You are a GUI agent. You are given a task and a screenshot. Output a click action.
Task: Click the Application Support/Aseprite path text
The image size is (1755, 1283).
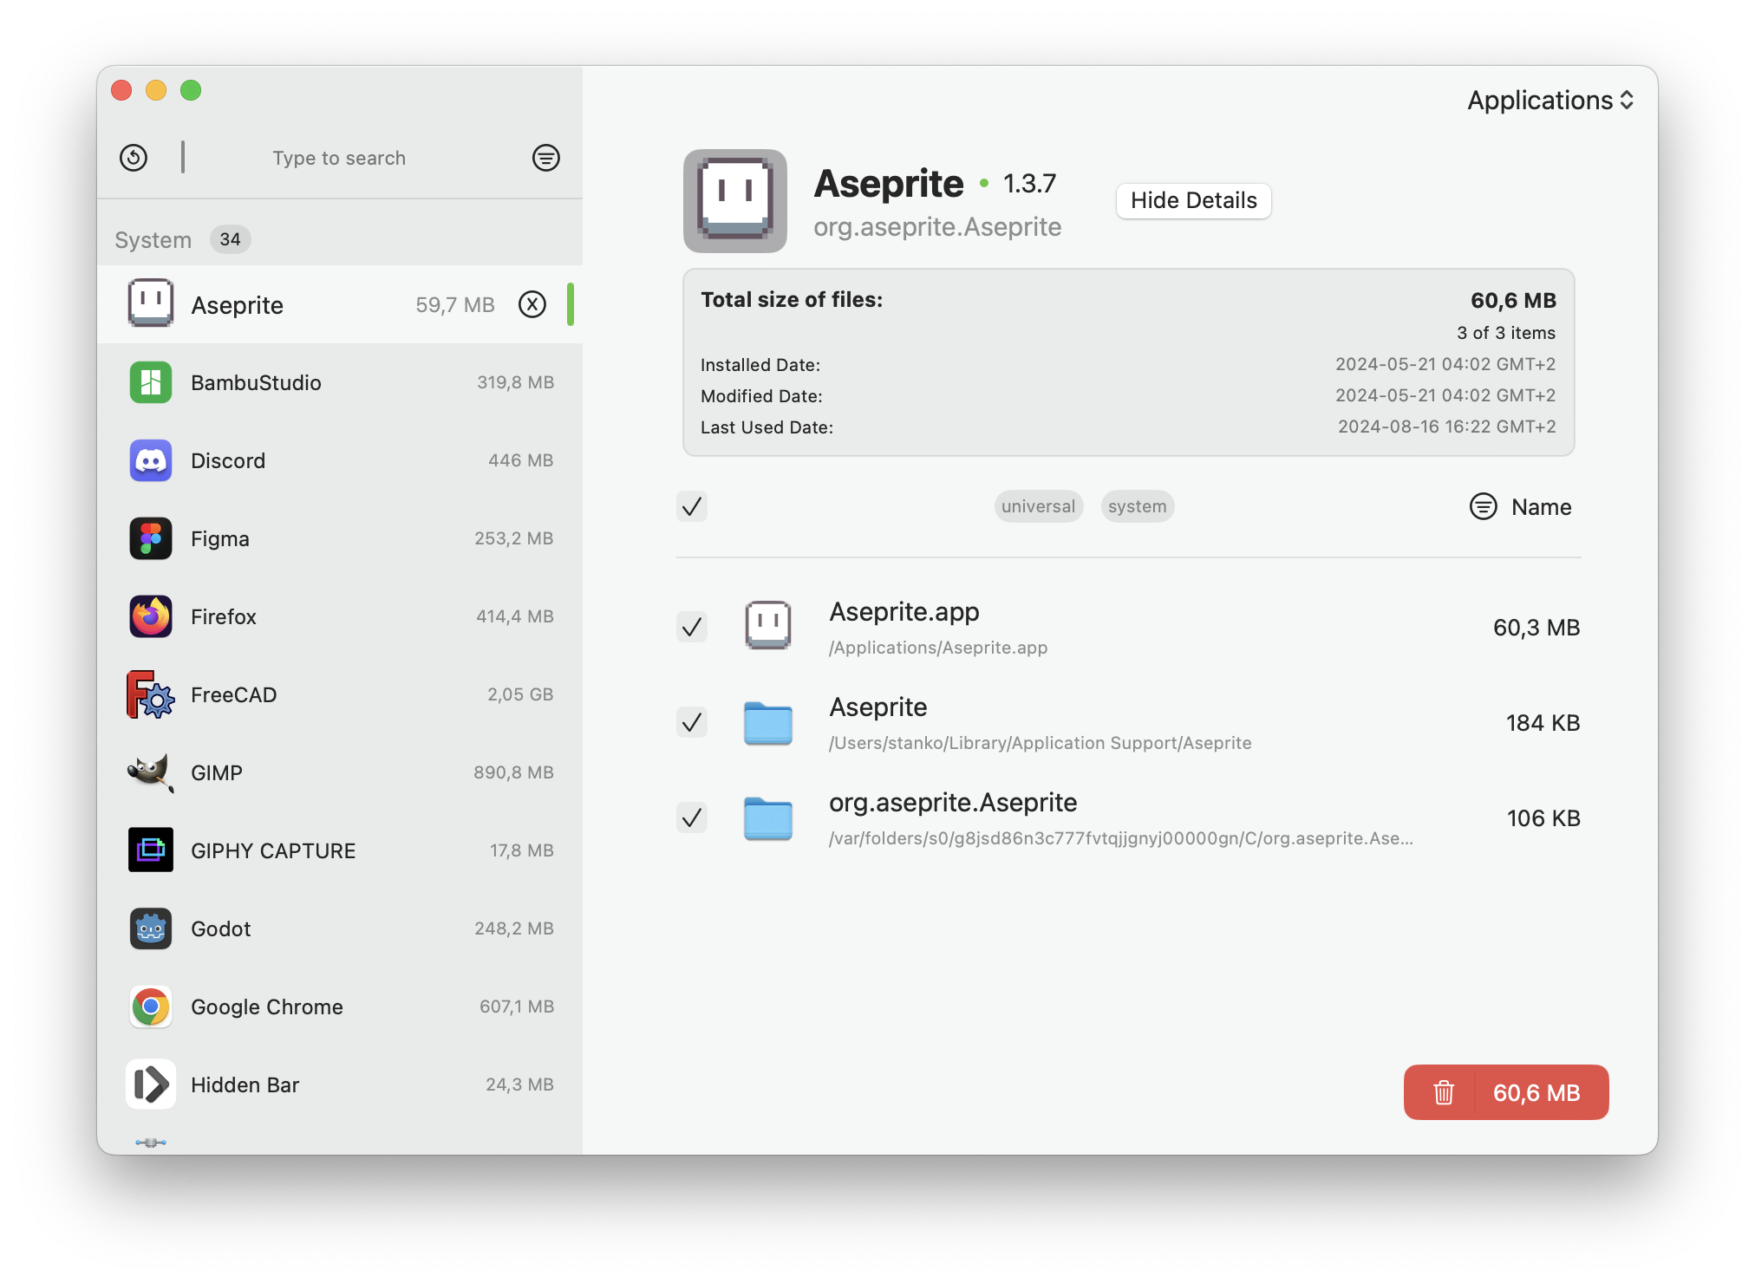tap(1041, 743)
